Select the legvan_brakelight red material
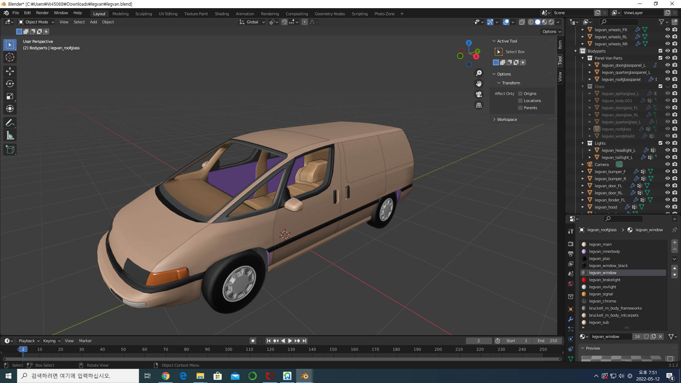The image size is (681, 383). click(x=604, y=280)
